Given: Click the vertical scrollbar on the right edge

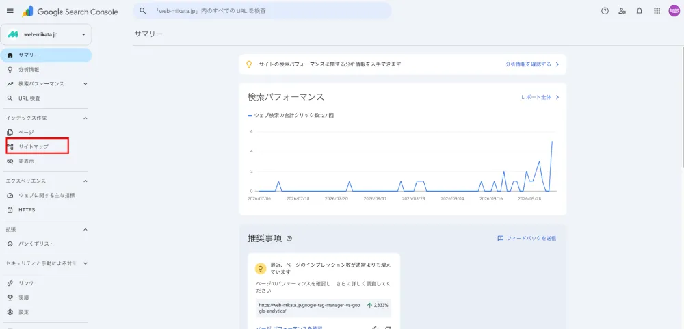Looking at the screenshot, I should 682,106.
